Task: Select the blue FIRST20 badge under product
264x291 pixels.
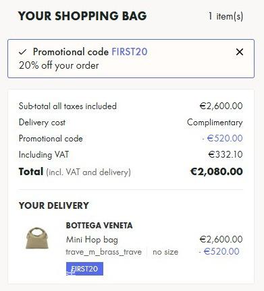Action: (x=84, y=269)
